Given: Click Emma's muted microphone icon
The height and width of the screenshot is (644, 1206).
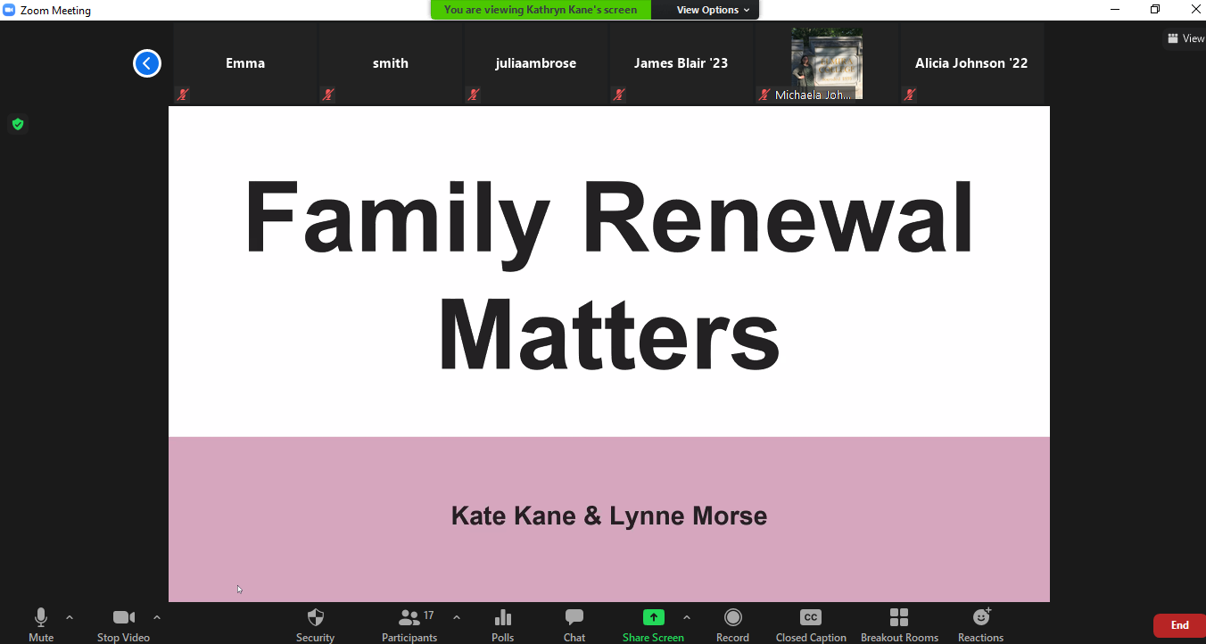Looking at the screenshot, I should coord(183,95).
